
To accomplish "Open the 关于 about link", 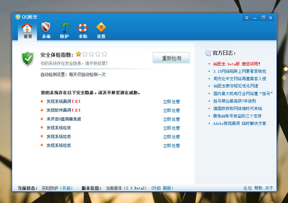I will point(269,188).
